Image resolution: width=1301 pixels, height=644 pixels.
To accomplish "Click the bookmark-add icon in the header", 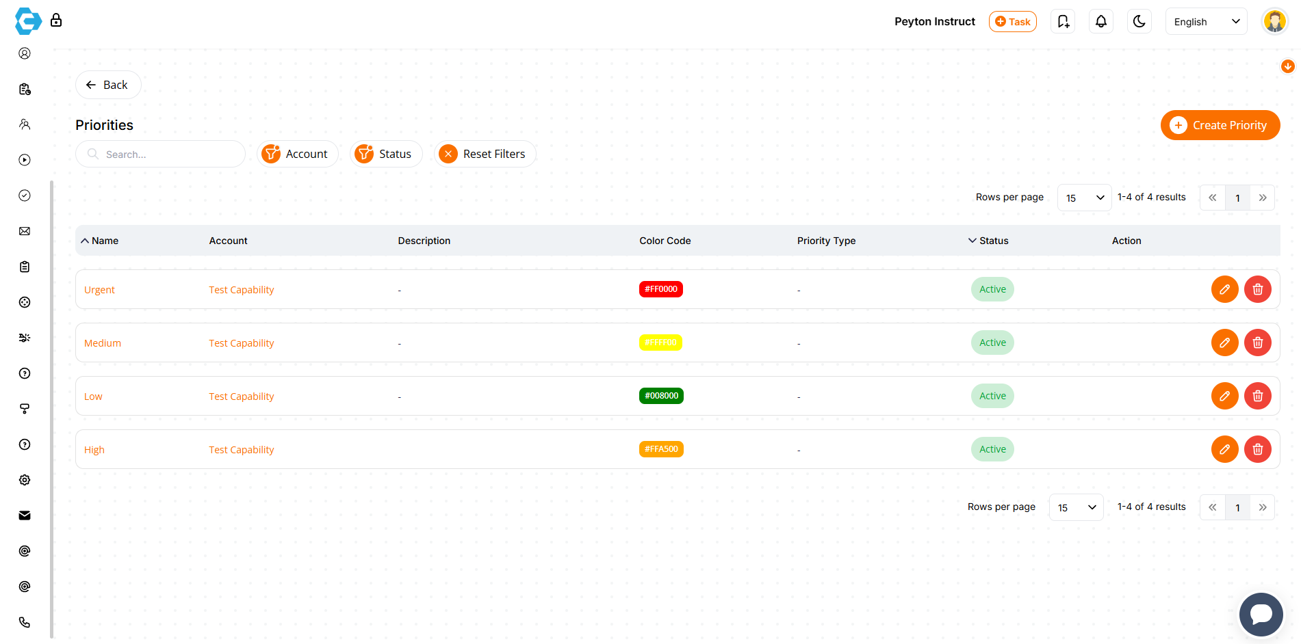I will (x=1062, y=21).
